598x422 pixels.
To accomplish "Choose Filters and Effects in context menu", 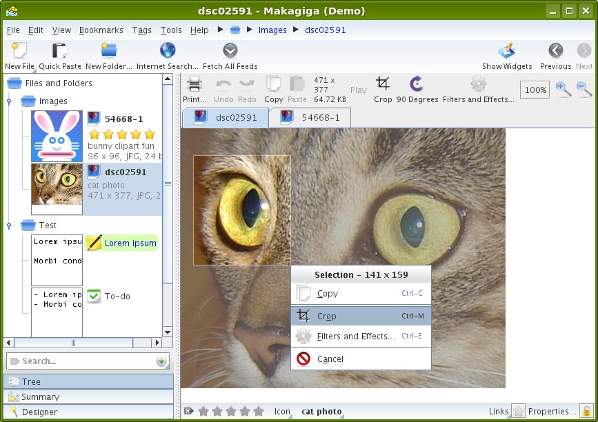I will tap(361, 336).
